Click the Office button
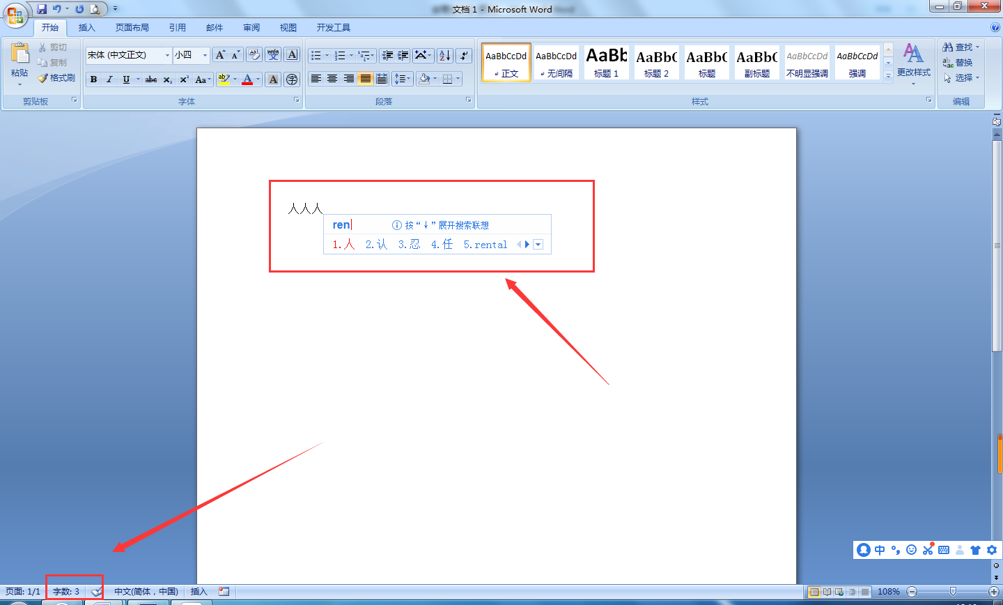Screen dimensions: 1003x605 tap(15, 14)
